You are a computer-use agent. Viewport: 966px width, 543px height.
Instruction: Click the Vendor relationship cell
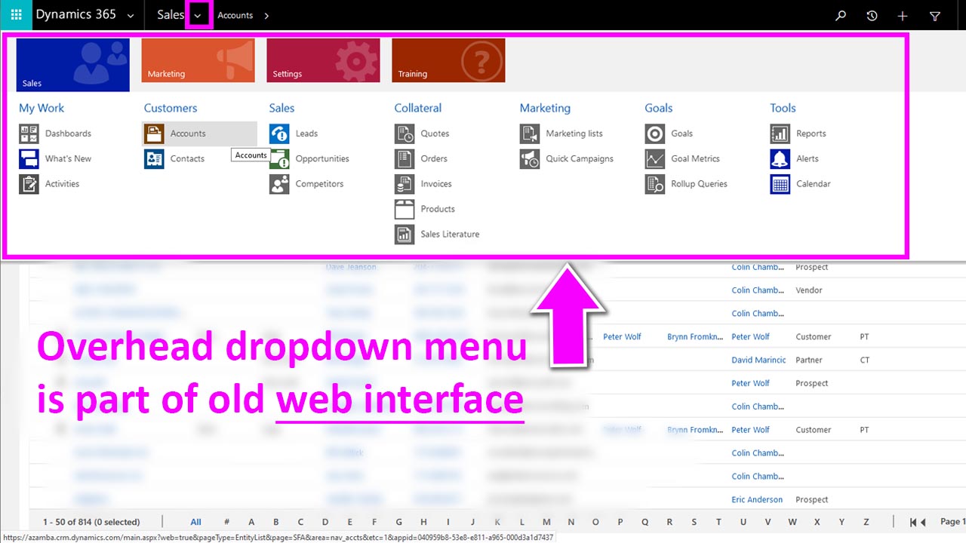[x=809, y=290]
